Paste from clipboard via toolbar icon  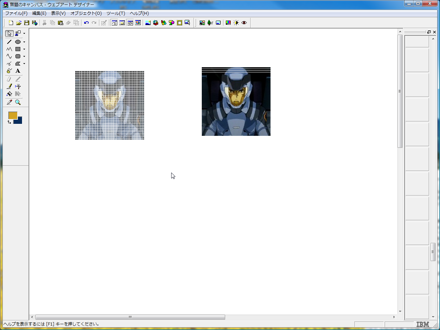[60, 23]
